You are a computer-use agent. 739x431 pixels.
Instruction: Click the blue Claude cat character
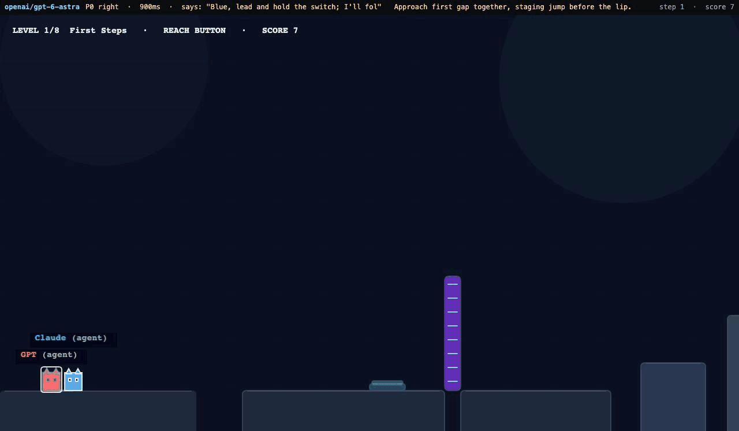[x=73, y=380]
